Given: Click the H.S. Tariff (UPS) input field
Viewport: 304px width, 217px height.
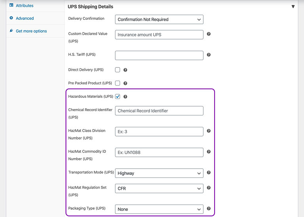Looking at the screenshot, I should [x=159, y=55].
